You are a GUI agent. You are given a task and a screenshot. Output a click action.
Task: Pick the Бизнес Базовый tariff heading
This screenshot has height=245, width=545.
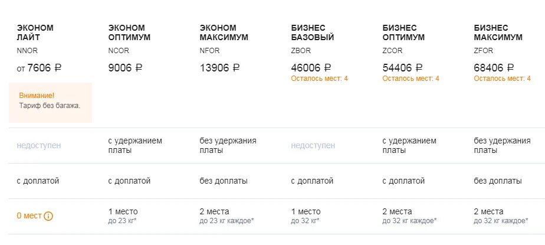(312, 32)
